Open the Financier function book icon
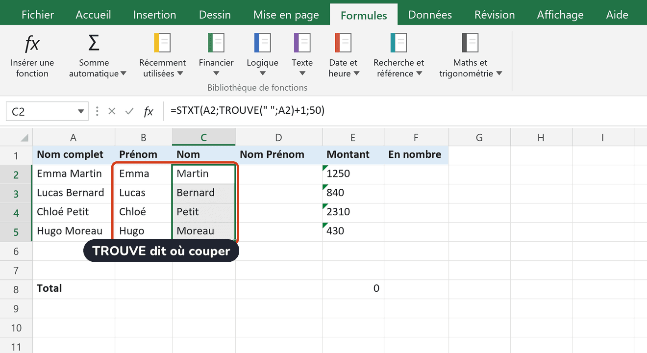Screen dimensions: 647x353 pyautogui.click(x=216, y=43)
